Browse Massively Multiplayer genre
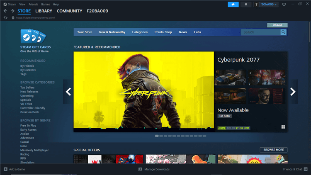 (34, 150)
